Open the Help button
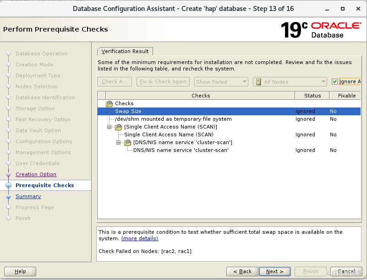The width and height of the screenshot is (367, 280). click(20, 271)
